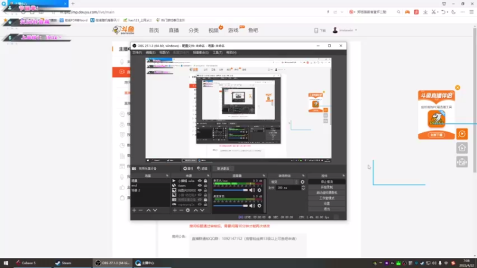Increase transition duration with the up stepper arrow
The image size is (477, 268).
303,186
